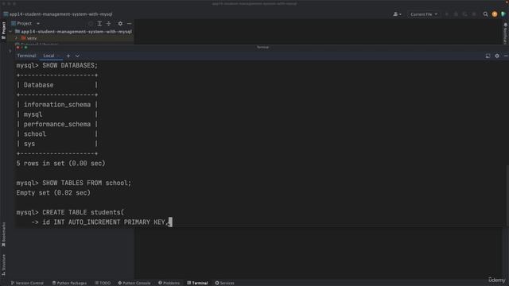This screenshot has width=509, height=286.
Task: Open the Current File run configuration dropdown
Action: point(424,14)
